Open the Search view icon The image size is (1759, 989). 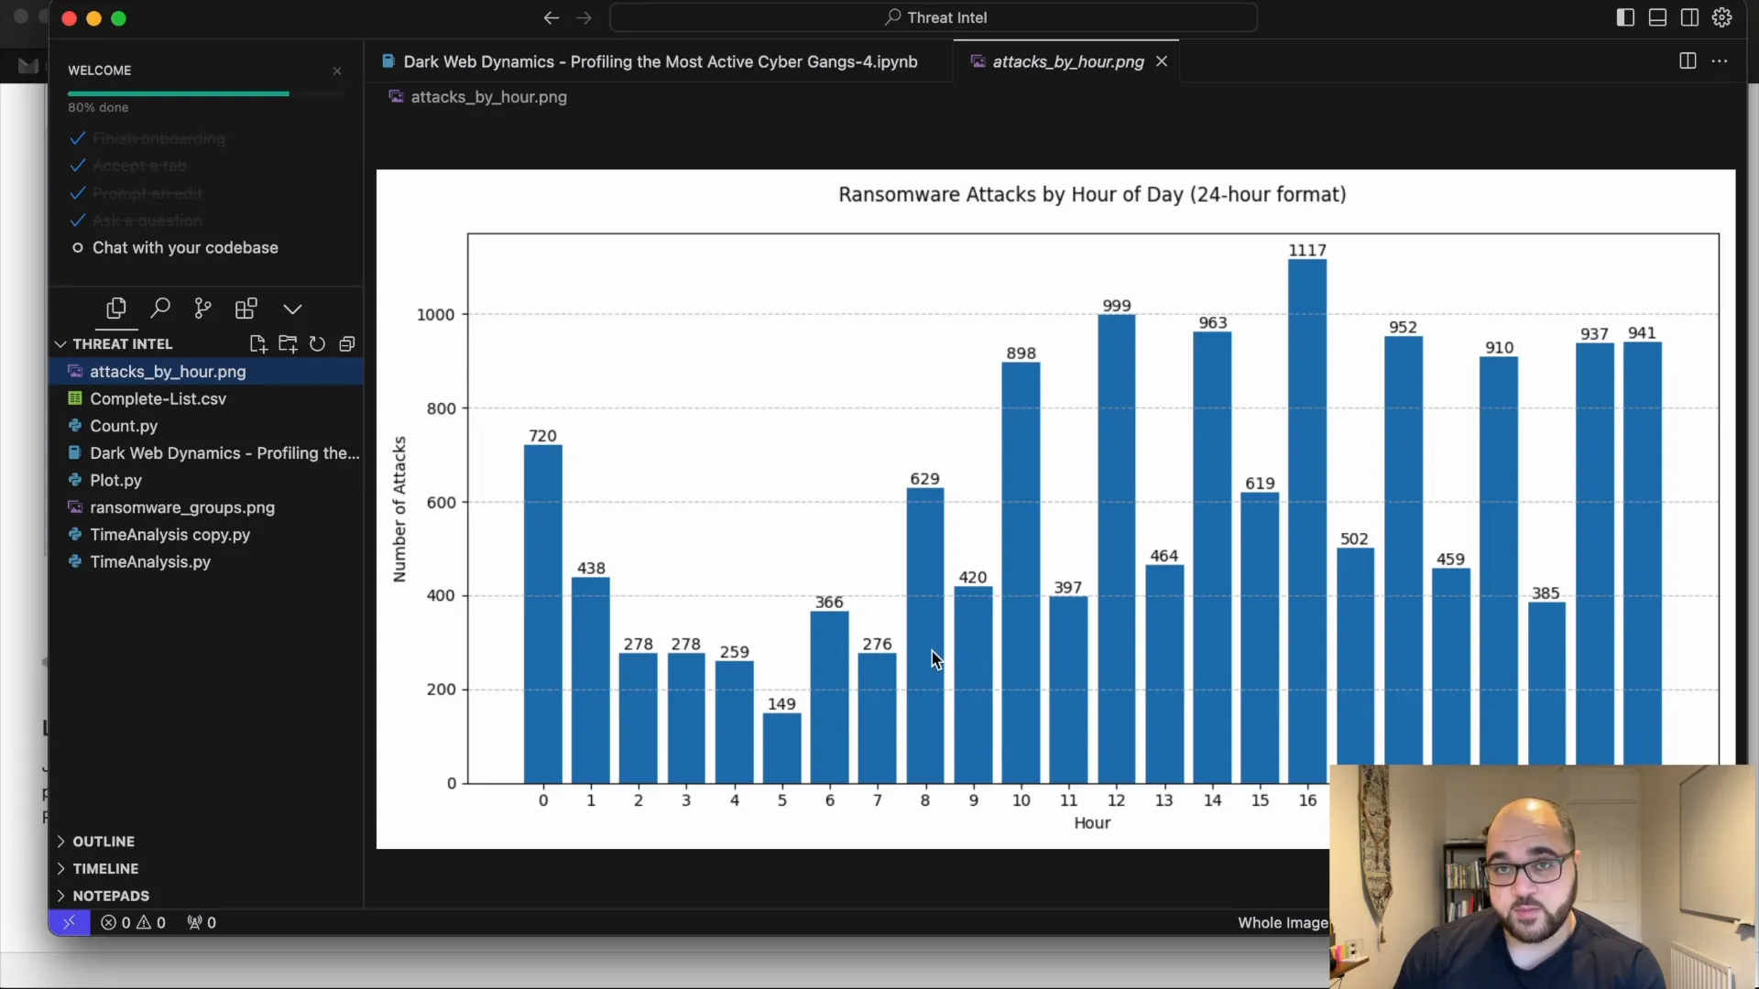click(x=160, y=309)
